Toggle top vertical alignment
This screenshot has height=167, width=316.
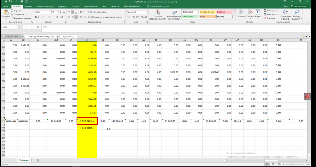(69, 12)
